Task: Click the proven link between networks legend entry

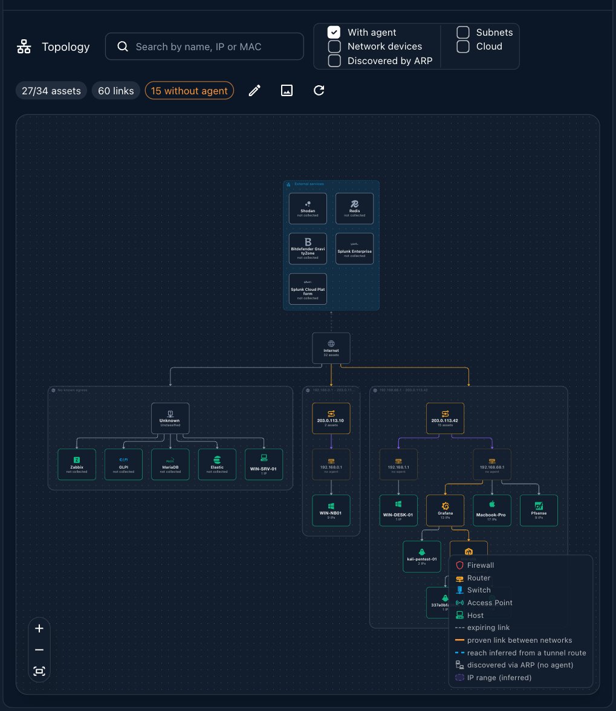Action: coord(514,641)
